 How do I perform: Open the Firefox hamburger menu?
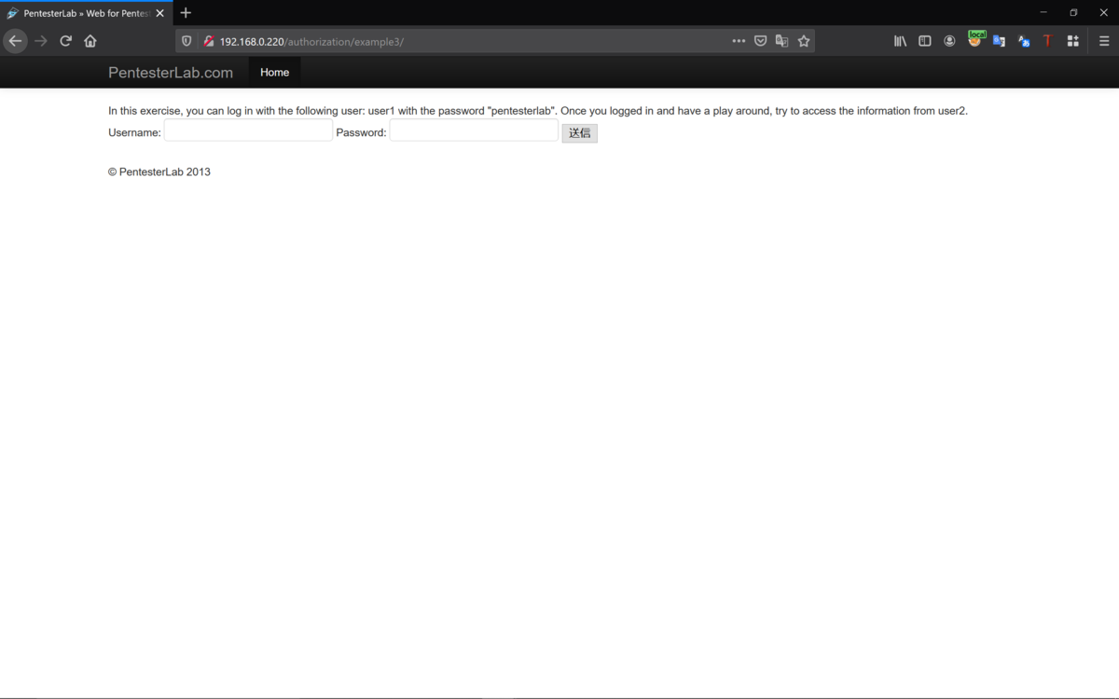(x=1104, y=41)
